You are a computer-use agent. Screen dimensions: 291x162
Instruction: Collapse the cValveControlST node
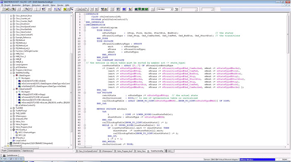14,89
